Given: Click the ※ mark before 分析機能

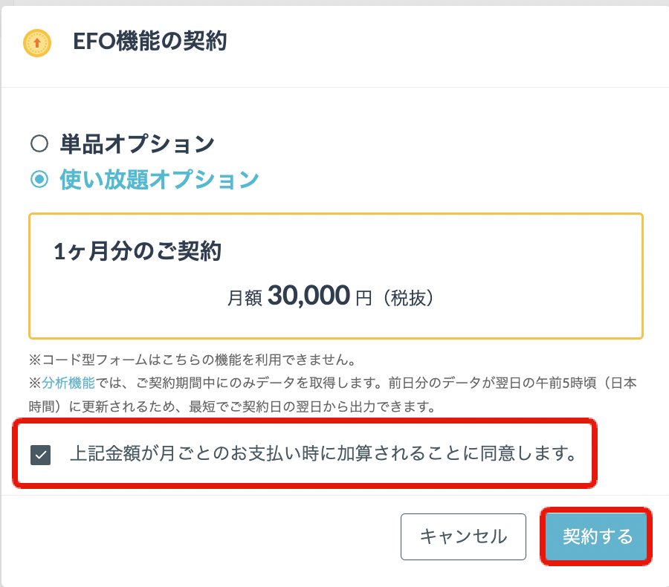Looking at the screenshot, I should [x=35, y=383].
